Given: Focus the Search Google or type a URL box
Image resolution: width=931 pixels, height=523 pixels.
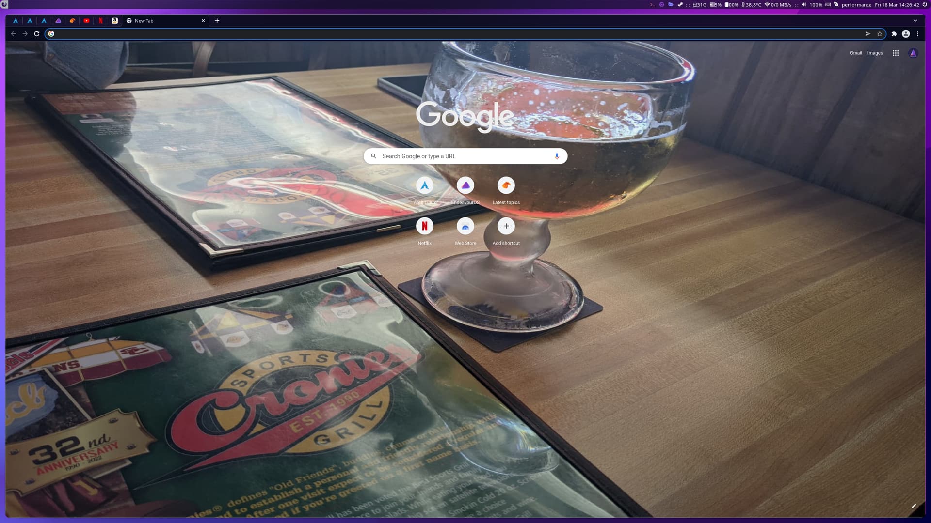Looking at the screenshot, I should (x=465, y=156).
